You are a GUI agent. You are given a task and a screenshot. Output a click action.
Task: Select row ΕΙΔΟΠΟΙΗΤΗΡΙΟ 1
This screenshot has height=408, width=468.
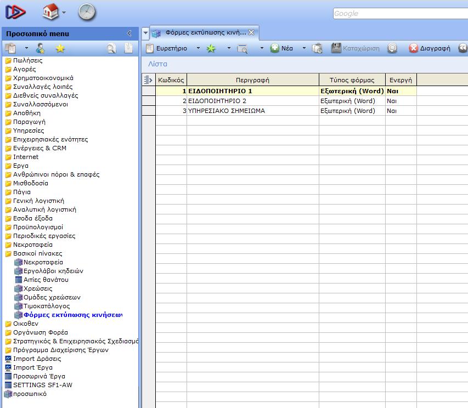pyautogui.click(x=286, y=91)
